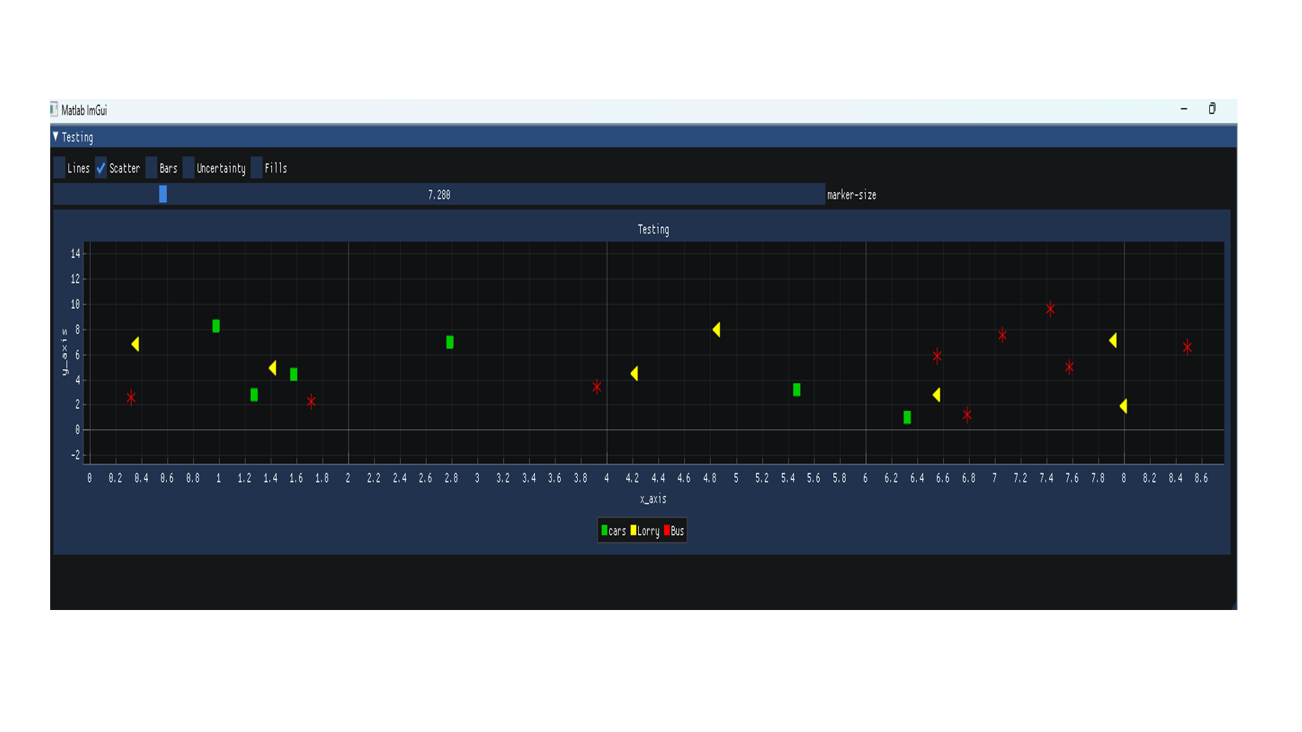Click the green cars swatch in the legend
The height and width of the screenshot is (732, 1302).
(x=603, y=531)
